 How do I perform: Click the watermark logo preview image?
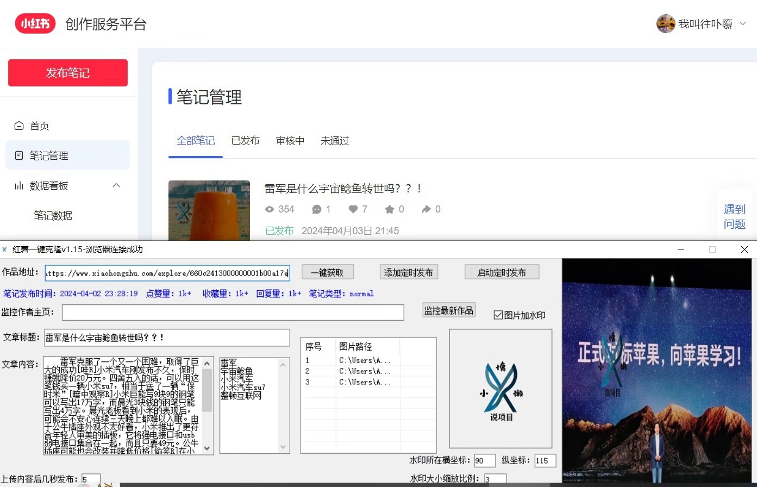tap(501, 388)
